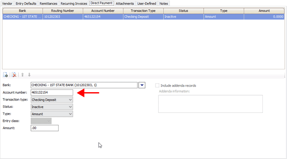Viewport: 287px width, 159px height.
Task: Switch to the User-Defined tab
Action: tap(147, 3)
